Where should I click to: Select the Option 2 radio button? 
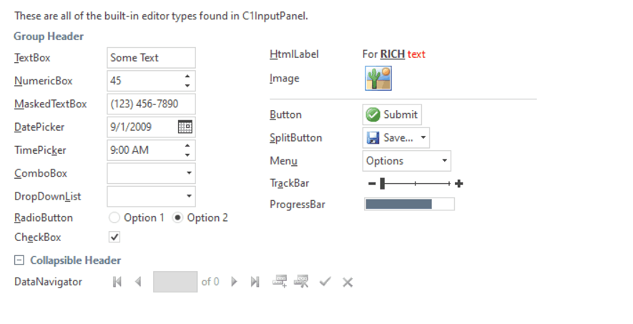(x=177, y=218)
